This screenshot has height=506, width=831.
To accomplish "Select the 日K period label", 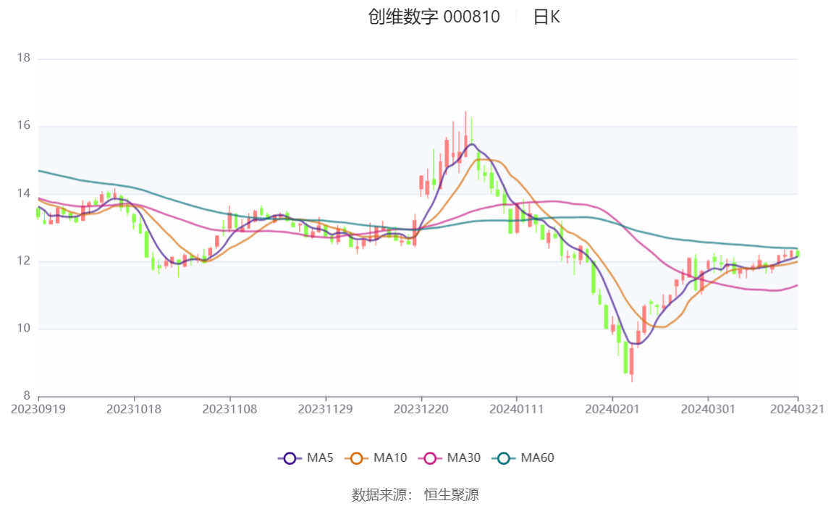I will [547, 17].
